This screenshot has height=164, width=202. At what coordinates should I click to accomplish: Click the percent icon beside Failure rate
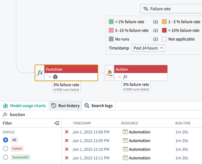tap(146, 9)
